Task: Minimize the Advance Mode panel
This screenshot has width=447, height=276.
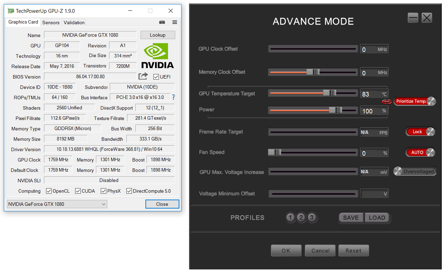Action: pos(413,18)
